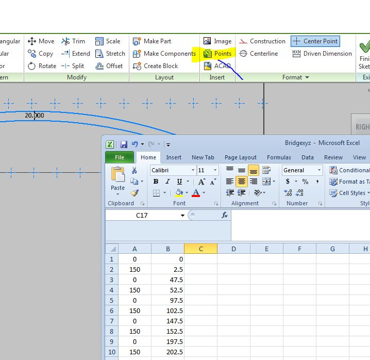Click cell containing 47.5
The height and width of the screenshot is (360, 370).
tap(168, 280)
